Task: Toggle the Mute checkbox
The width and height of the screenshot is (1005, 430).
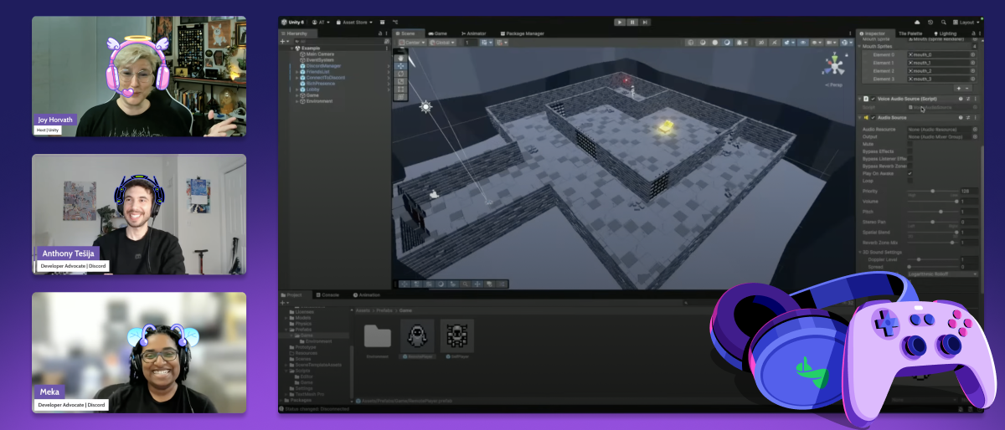Action: coord(910,144)
